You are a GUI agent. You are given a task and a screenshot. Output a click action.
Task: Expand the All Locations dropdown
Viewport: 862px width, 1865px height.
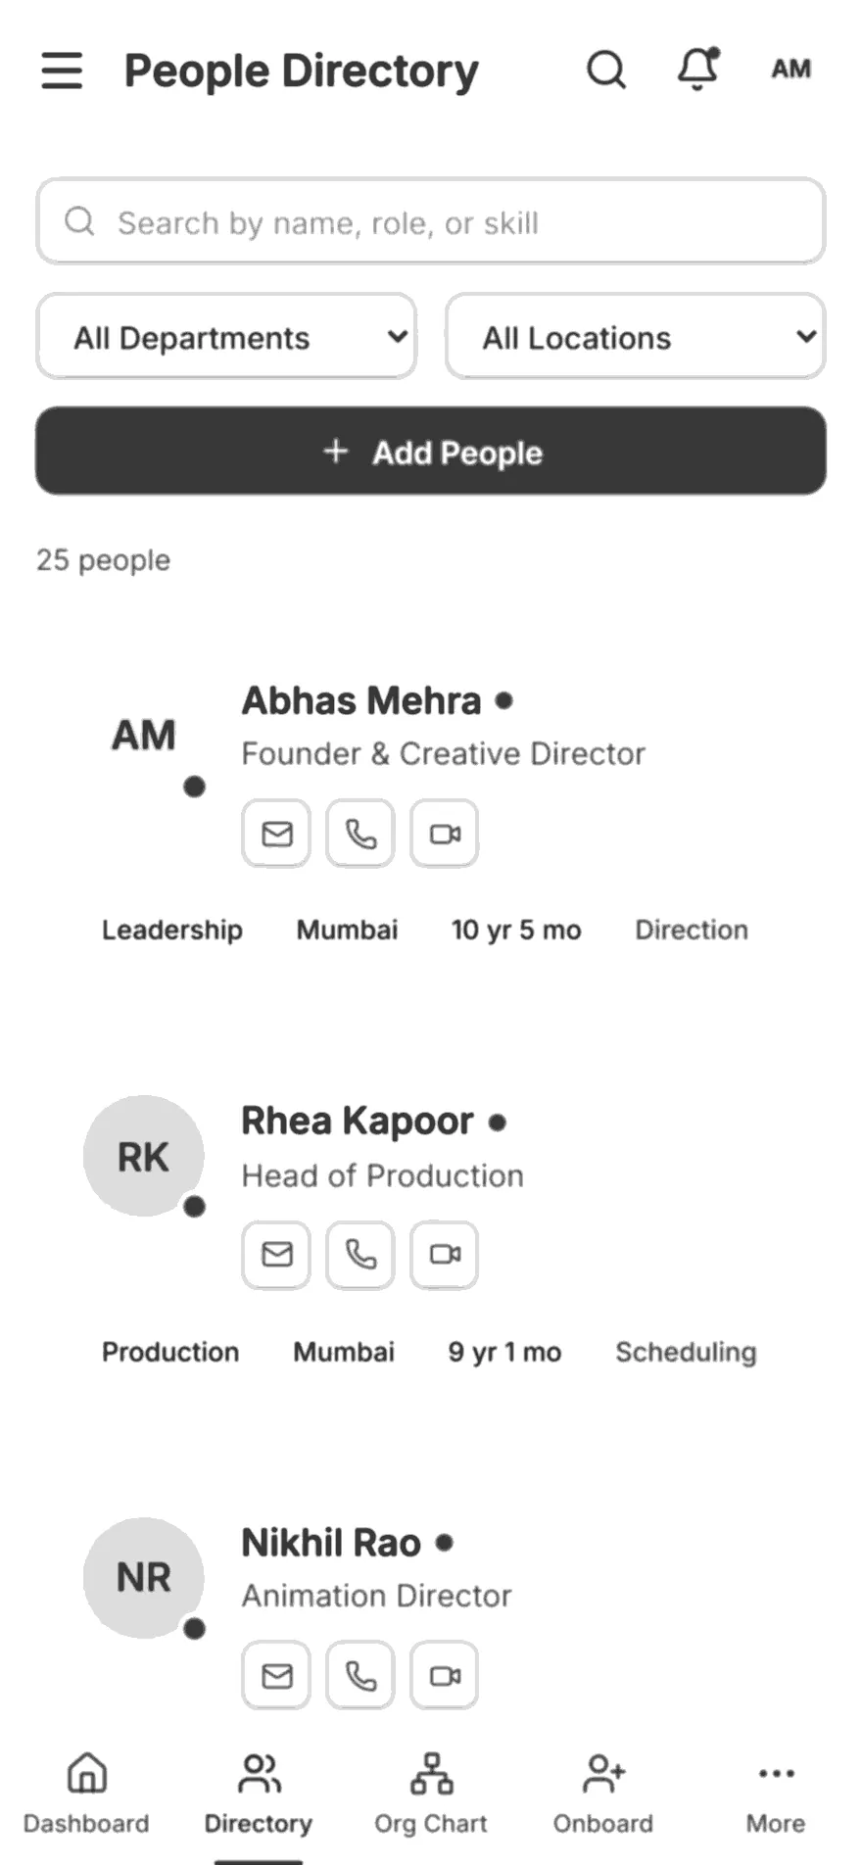tap(636, 337)
